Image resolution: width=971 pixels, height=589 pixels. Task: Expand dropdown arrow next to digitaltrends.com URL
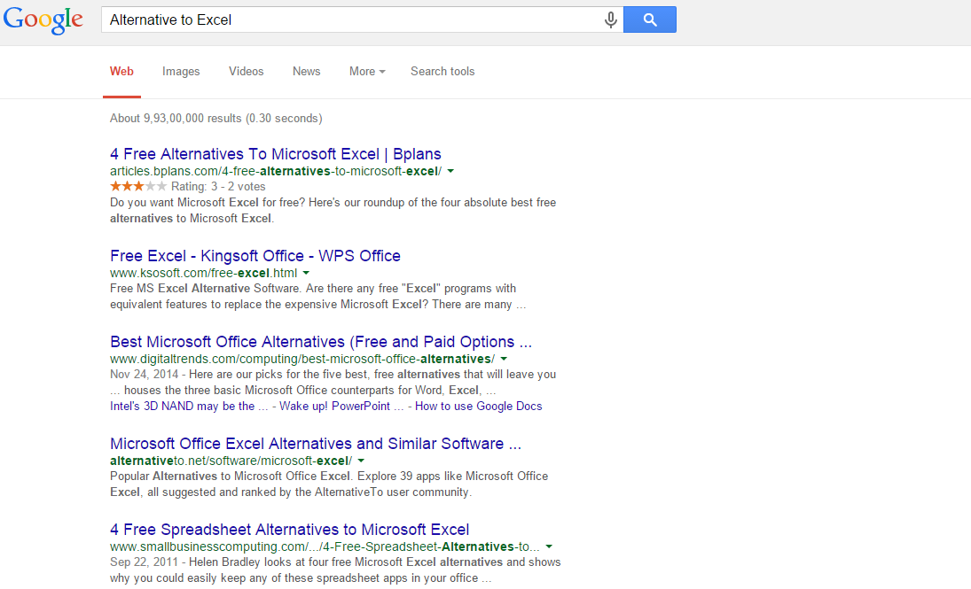pyautogui.click(x=504, y=359)
